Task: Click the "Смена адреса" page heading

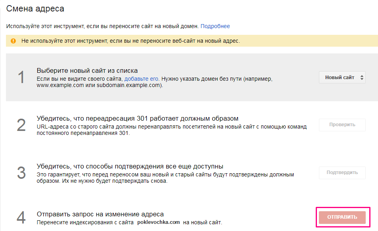Action: click(x=35, y=8)
